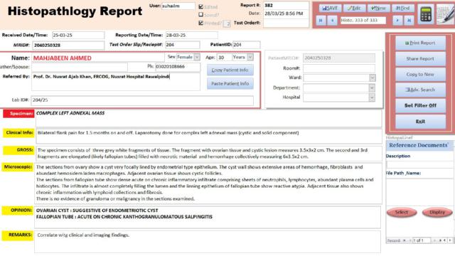455x256 pixels.
Task: Toggle the Edited checkbox
Action: (200, 6)
